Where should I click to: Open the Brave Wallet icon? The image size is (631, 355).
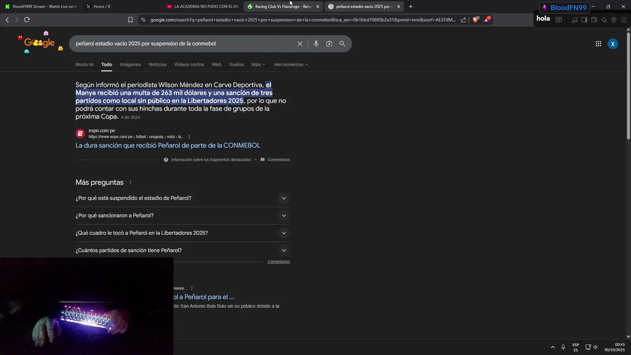click(x=594, y=20)
